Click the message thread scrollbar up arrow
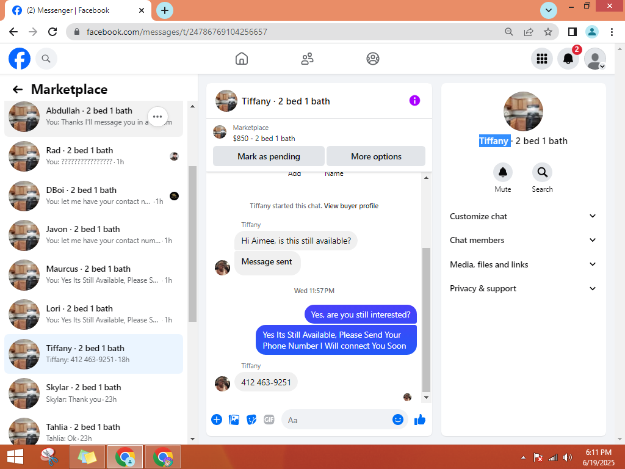Image resolution: width=625 pixels, height=469 pixels. [426, 178]
